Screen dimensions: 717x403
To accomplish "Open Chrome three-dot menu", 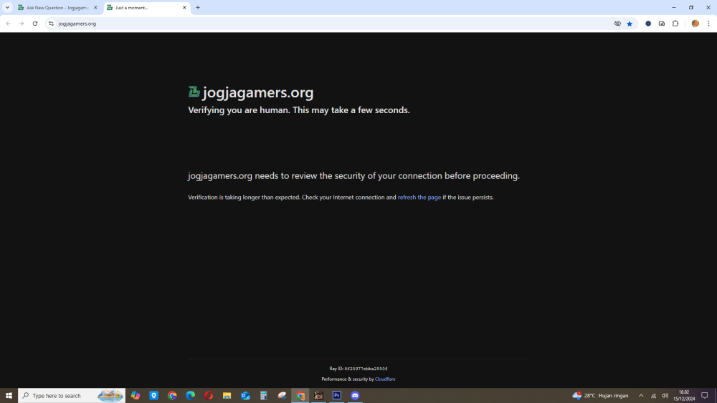I will tap(709, 24).
